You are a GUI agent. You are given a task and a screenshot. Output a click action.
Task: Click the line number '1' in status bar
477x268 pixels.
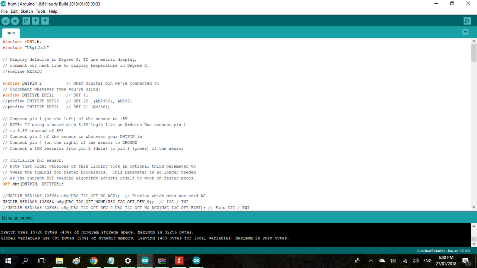3,251
